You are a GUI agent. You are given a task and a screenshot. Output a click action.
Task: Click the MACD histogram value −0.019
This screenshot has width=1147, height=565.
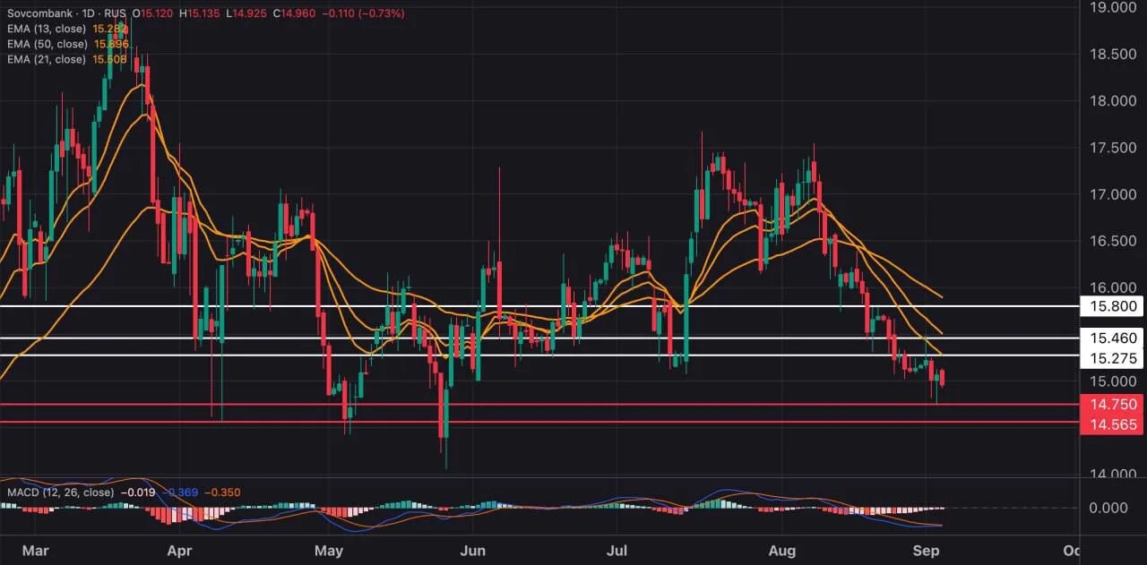[137, 492]
